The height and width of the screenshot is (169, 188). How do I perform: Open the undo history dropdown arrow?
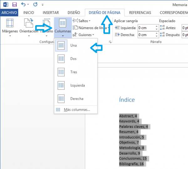pos(28,5)
